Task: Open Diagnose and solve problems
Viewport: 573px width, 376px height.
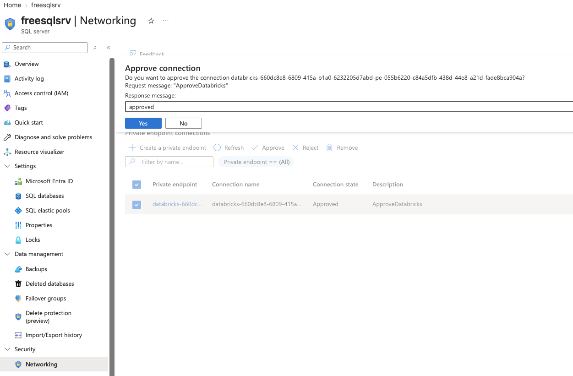Action: [54, 137]
